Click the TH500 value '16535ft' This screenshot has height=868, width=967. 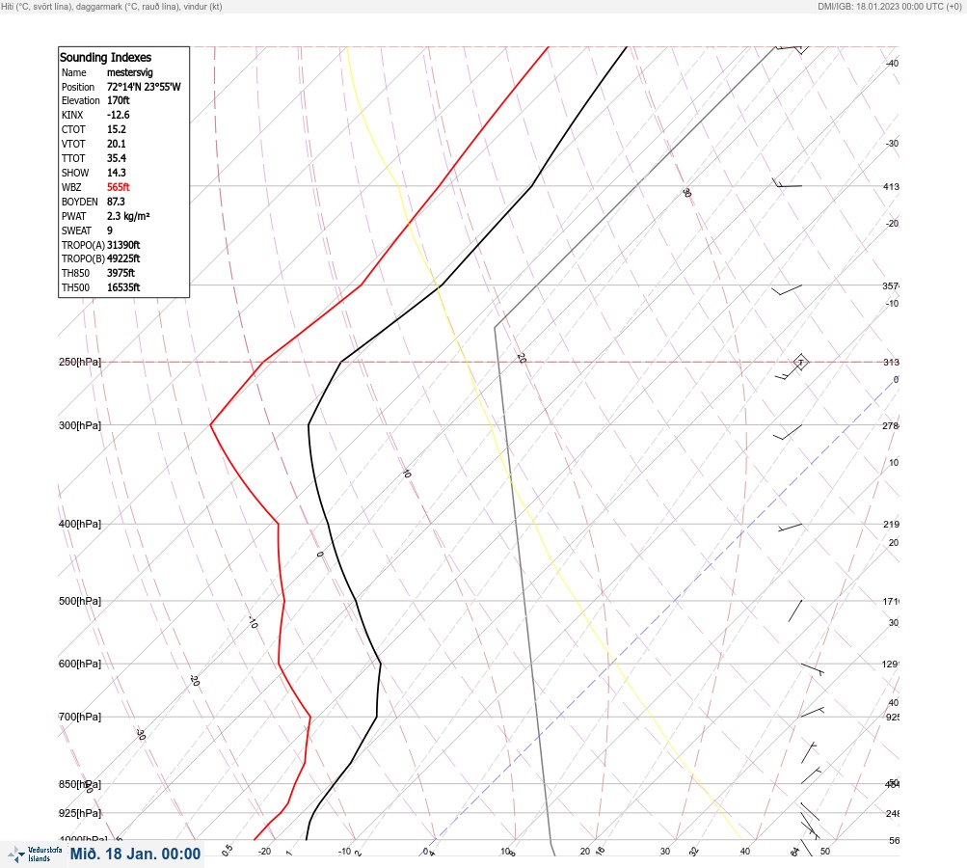click(123, 287)
